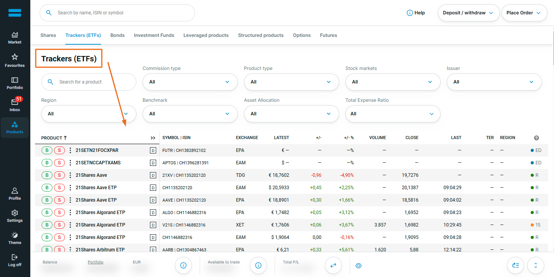554x277 pixels.
Task: Open the Commission type dropdown
Action: (x=190, y=82)
